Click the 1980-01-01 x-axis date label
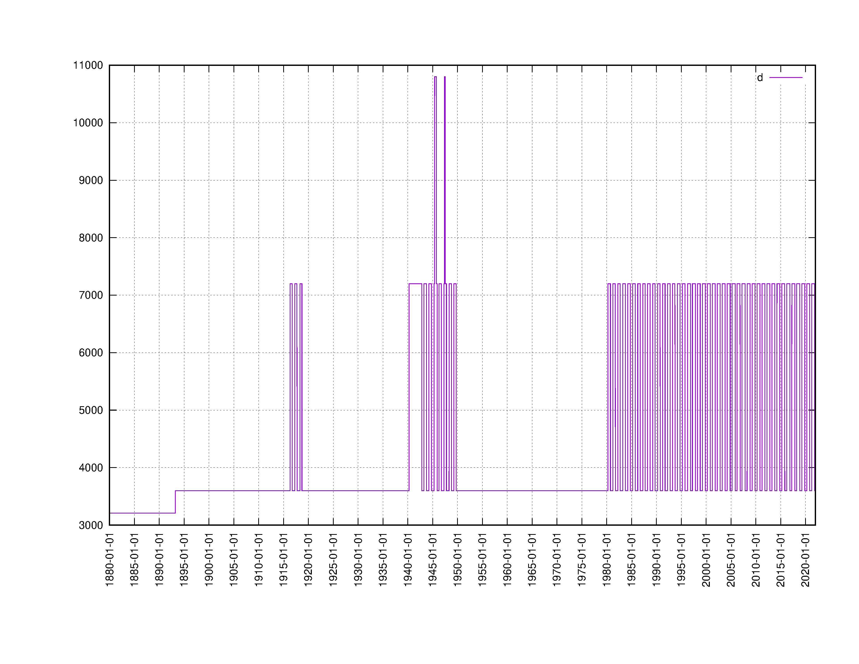The width and height of the screenshot is (859, 664). point(607,560)
